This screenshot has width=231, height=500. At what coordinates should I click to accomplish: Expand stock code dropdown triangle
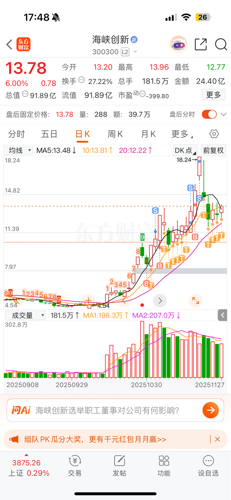135,52
